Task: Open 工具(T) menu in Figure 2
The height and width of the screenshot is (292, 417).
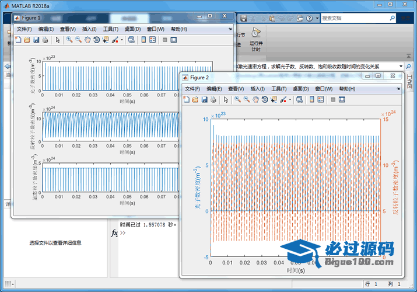Action: click(279, 89)
